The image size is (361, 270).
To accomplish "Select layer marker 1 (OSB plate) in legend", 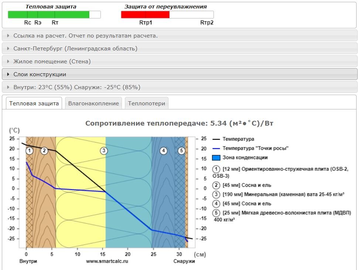I will tap(216, 168).
